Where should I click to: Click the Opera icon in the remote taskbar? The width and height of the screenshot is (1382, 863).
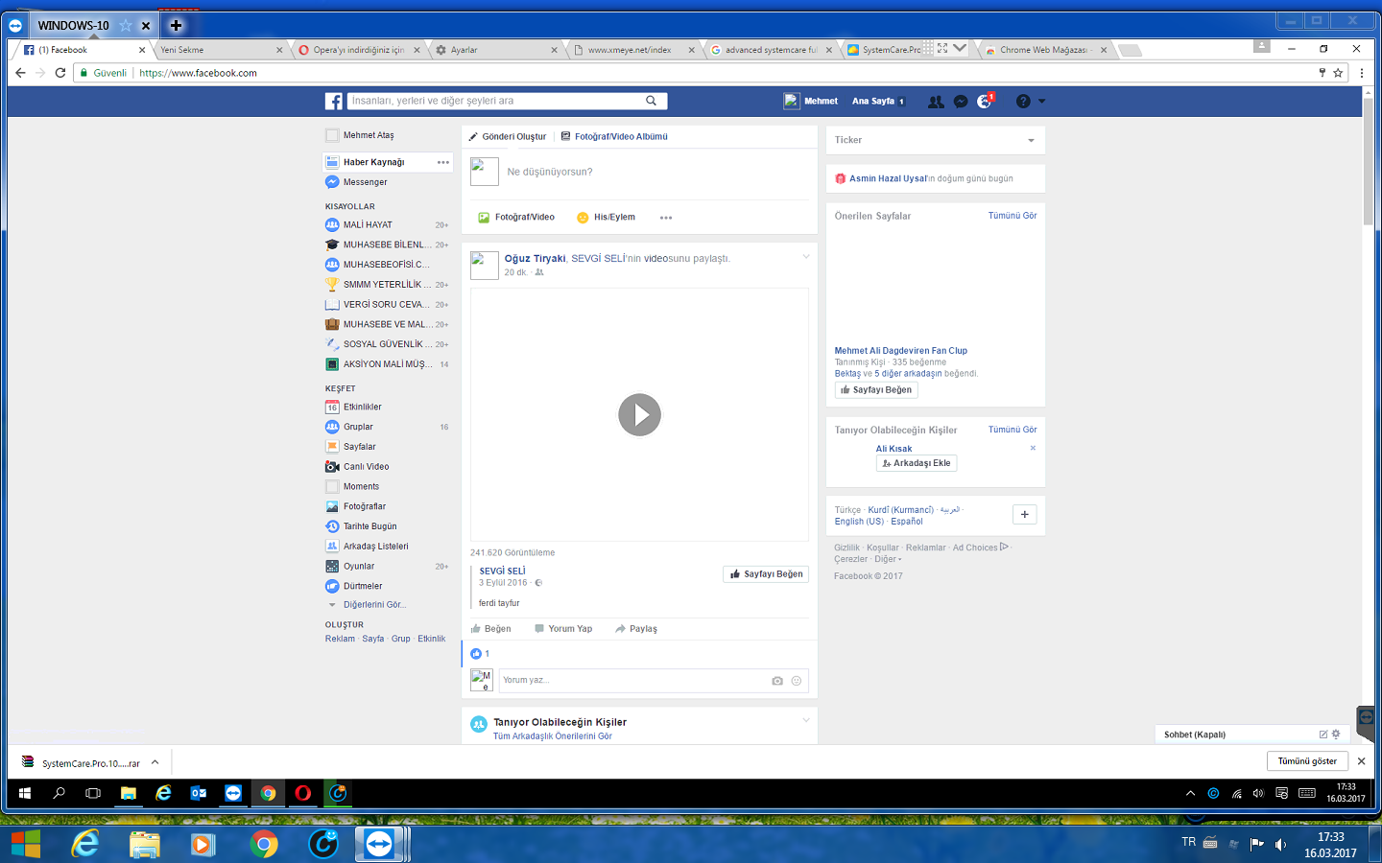(303, 793)
